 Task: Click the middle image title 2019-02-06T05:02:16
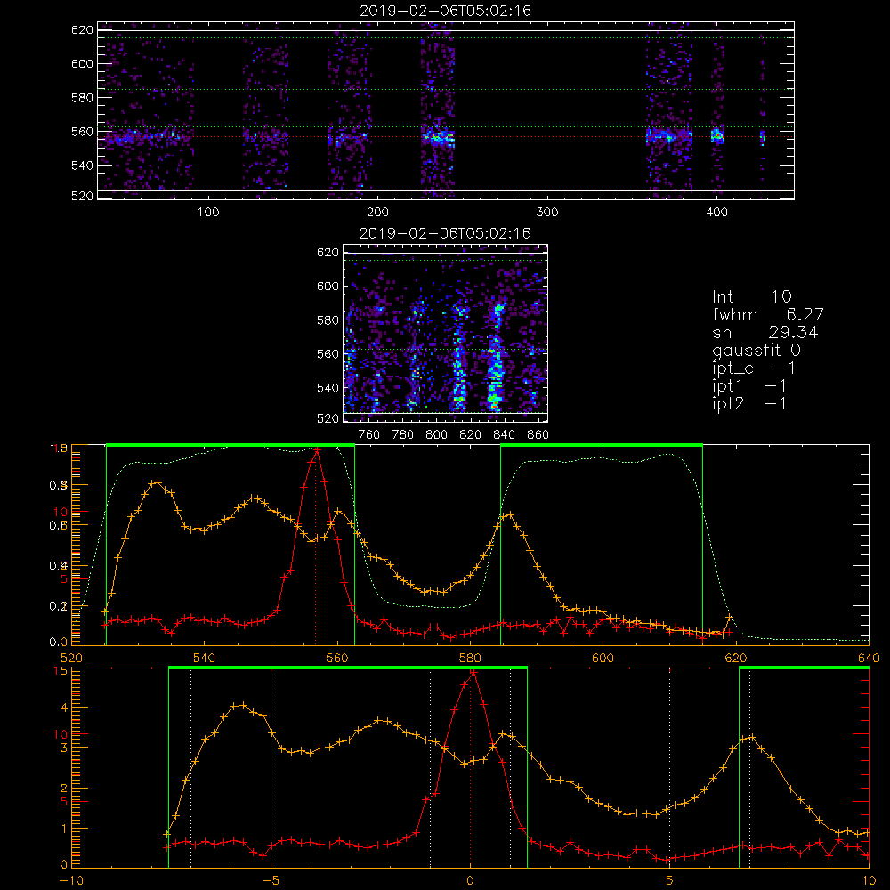(445, 232)
